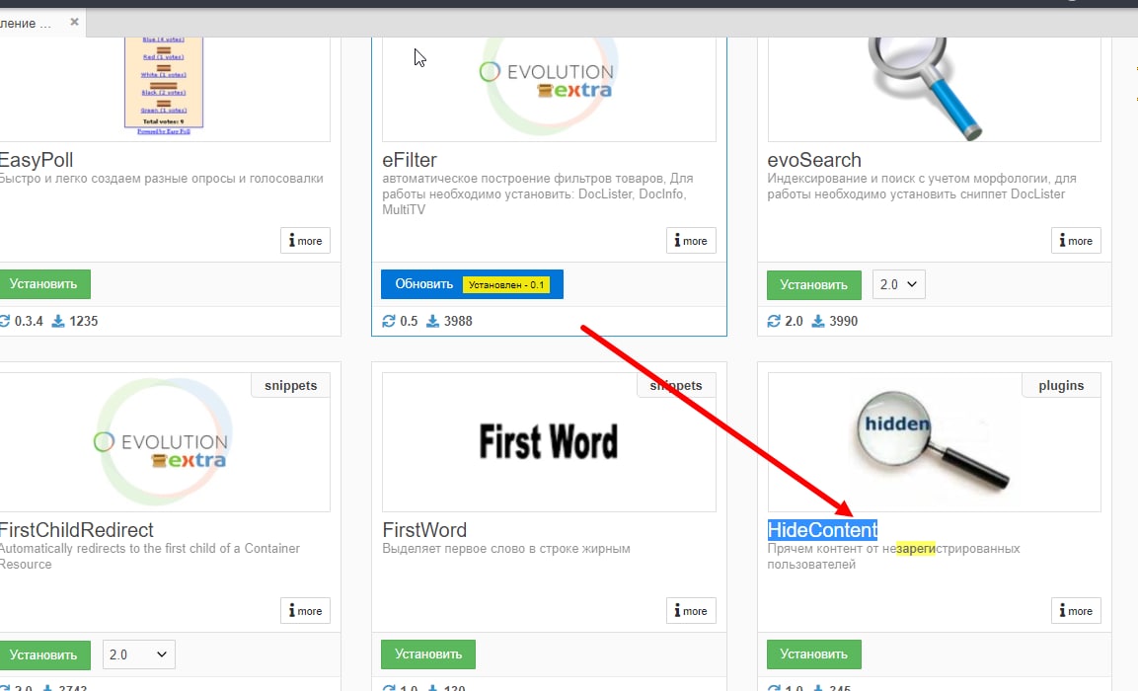Click the evoSearch version refresh icon
The width and height of the screenshot is (1138, 691).
pyautogui.click(x=775, y=321)
